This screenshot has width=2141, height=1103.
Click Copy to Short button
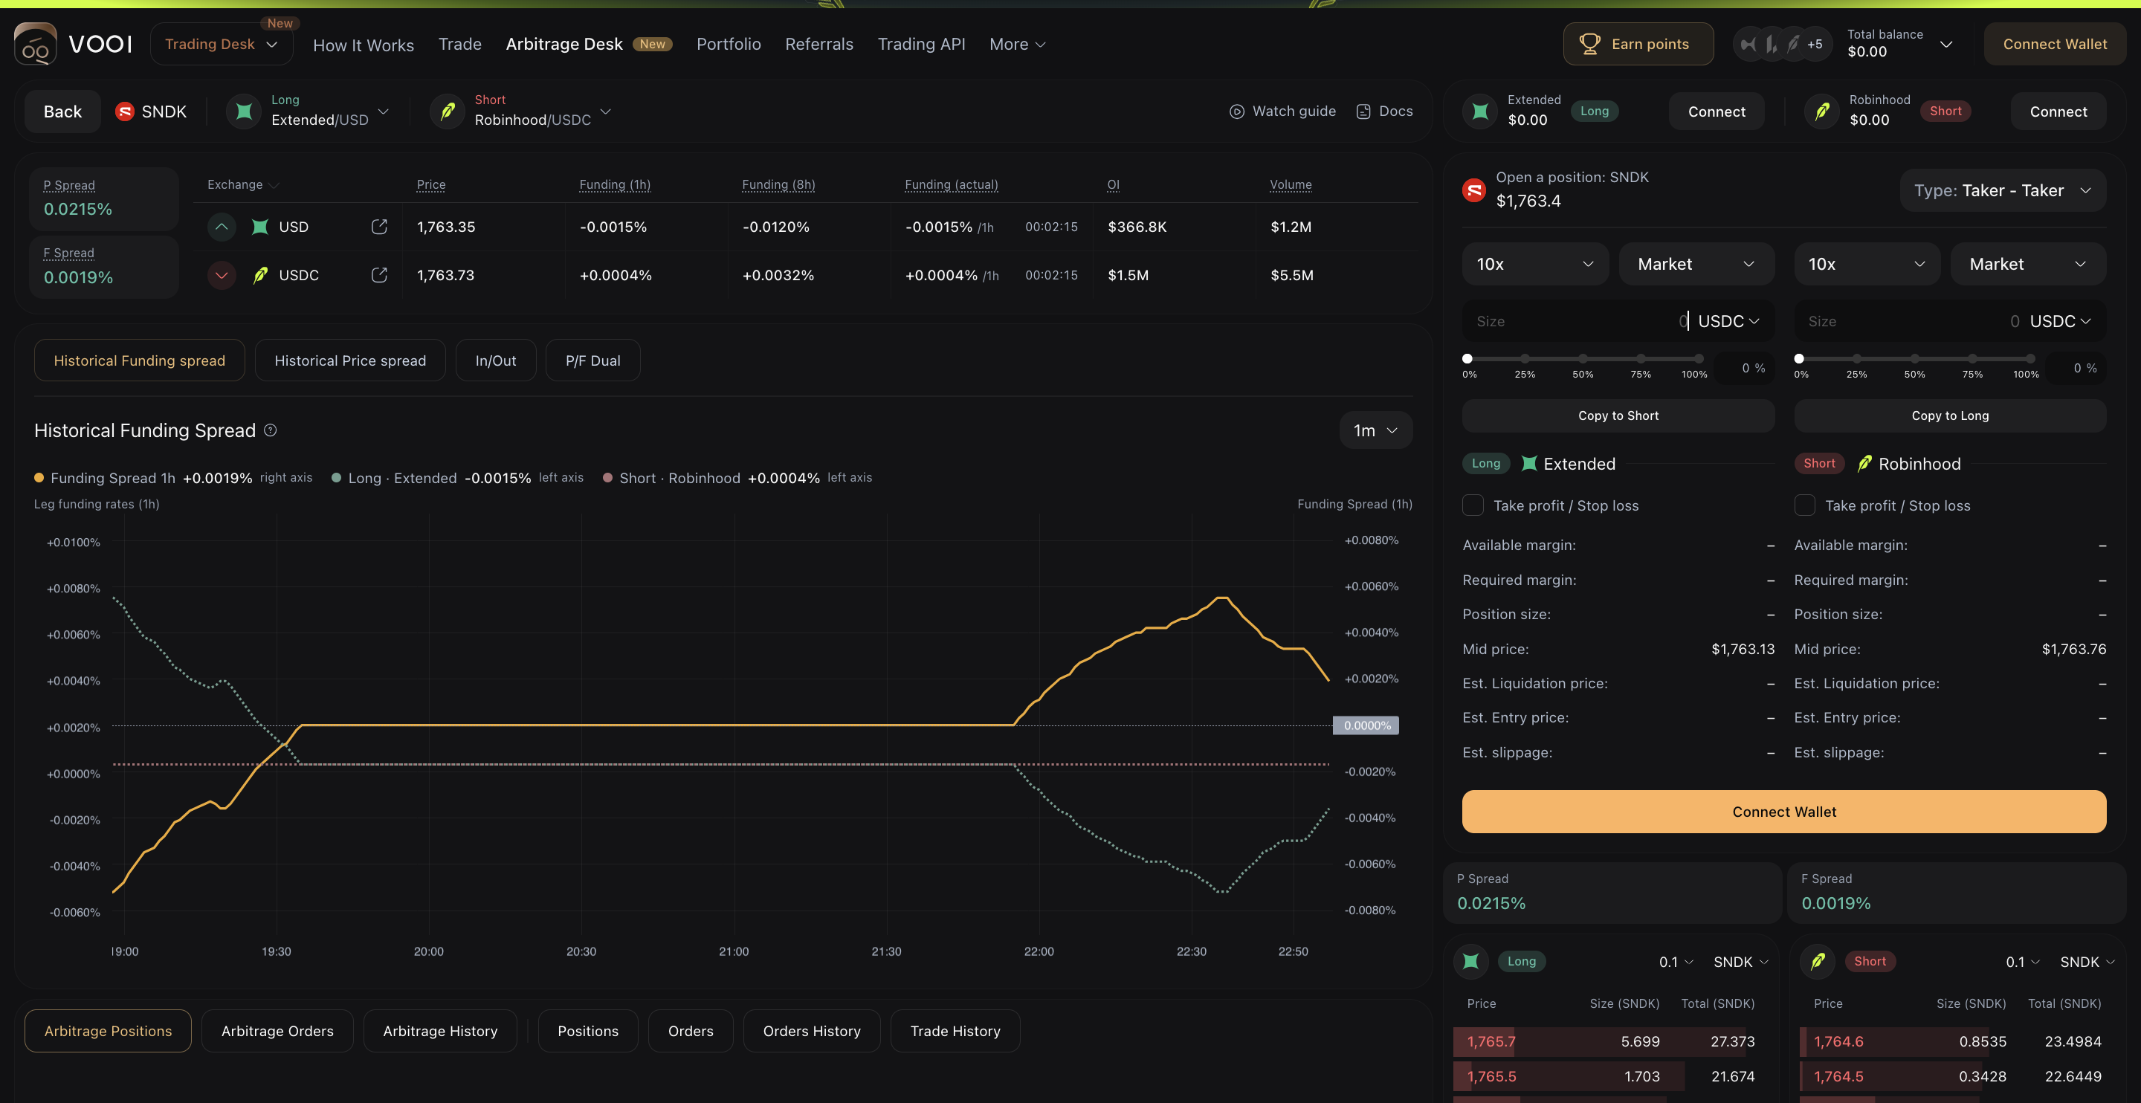point(1618,415)
